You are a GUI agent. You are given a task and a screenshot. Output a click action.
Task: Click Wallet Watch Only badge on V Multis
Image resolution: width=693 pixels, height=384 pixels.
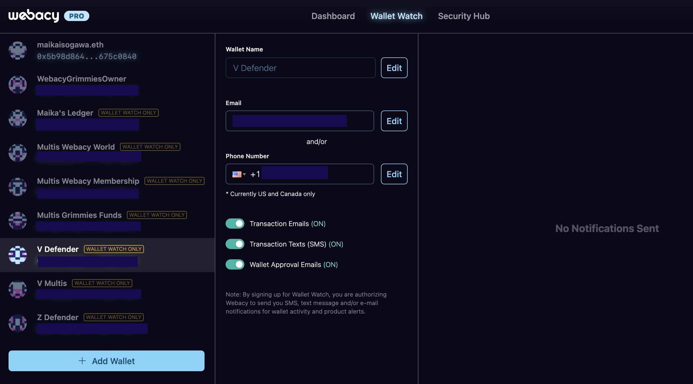(x=102, y=283)
